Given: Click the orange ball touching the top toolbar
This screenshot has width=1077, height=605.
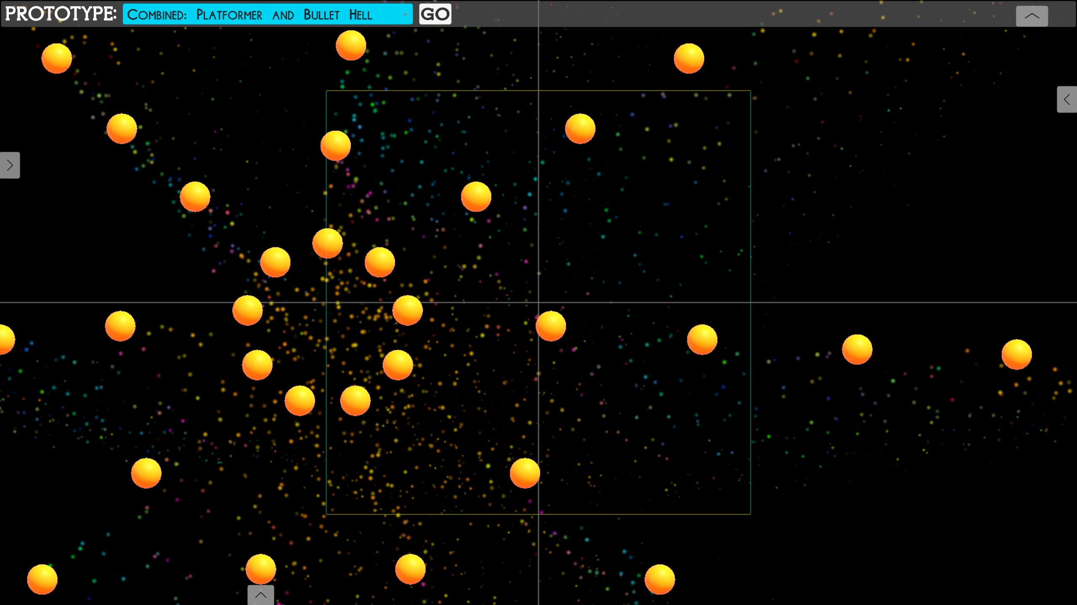Looking at the screenshot, I should click(350, 45).
